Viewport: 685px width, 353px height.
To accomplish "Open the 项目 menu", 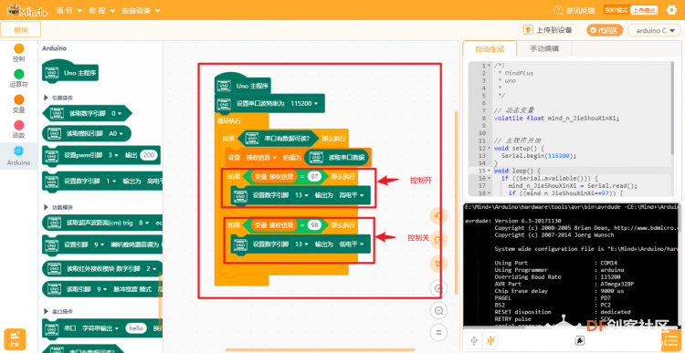I will (x=69, y=10).
